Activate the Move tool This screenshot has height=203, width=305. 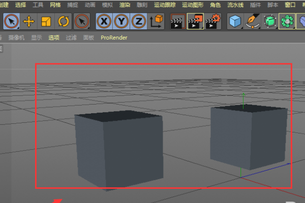click(29, 21)
